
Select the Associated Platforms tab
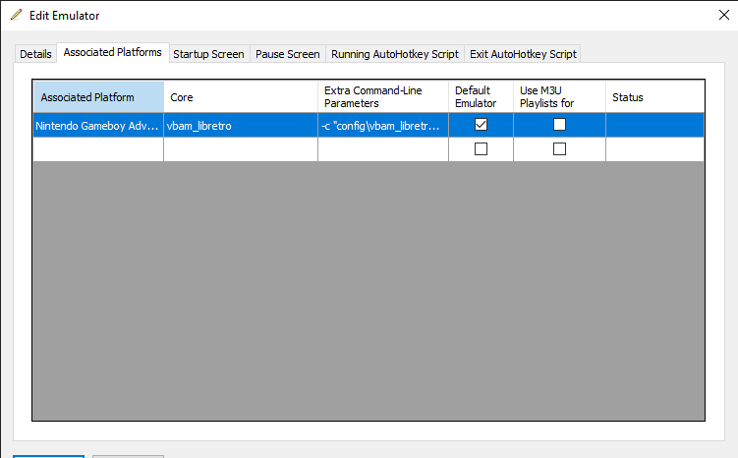112,52
